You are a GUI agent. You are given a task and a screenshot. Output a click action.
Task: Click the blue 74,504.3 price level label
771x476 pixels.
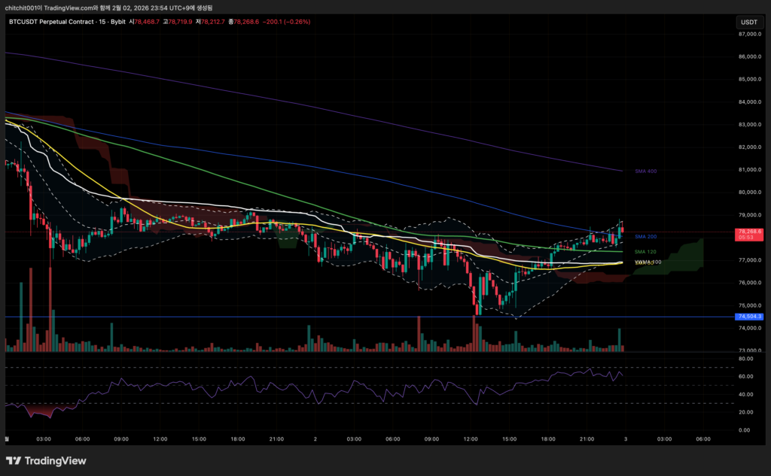(750, 317)
